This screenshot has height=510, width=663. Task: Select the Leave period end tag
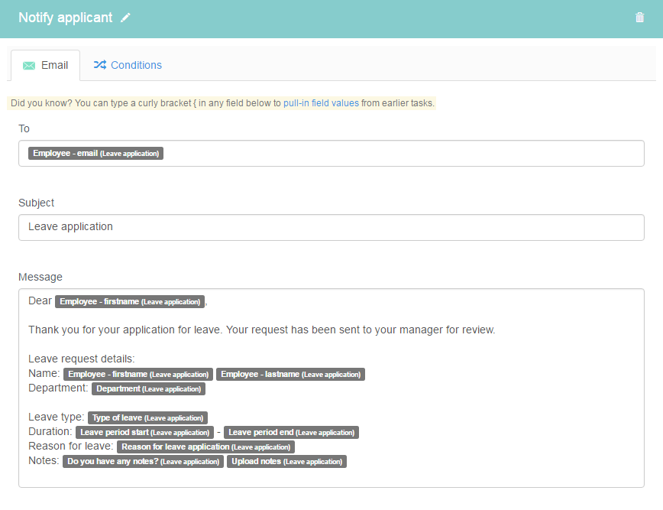click(291, 432)
